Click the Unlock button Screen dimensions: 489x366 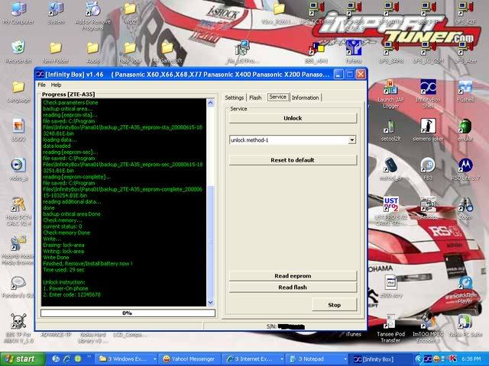293,118
